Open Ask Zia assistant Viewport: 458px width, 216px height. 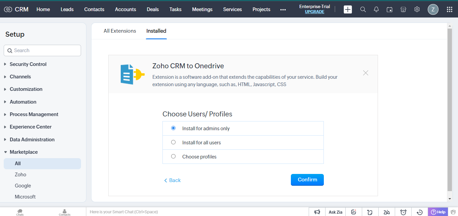point(335,212)
